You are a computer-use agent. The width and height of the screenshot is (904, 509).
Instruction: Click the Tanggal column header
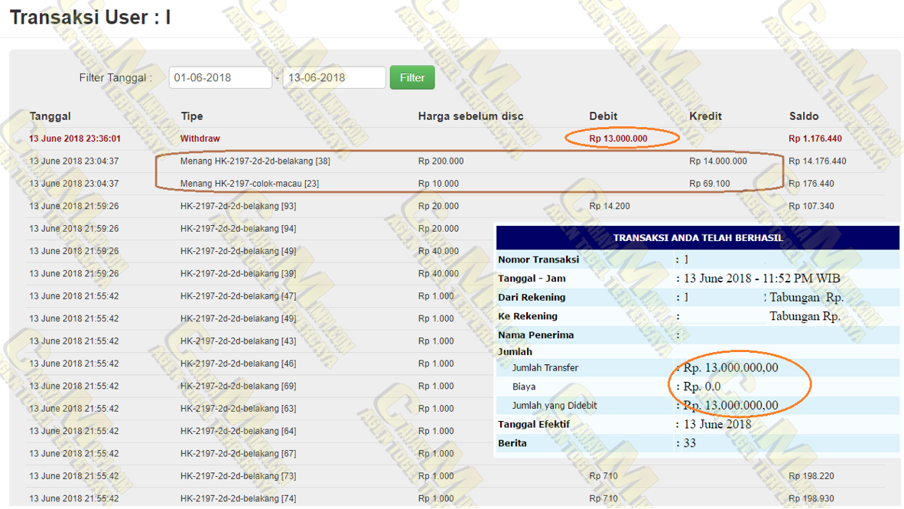click(x=50, y=116)
